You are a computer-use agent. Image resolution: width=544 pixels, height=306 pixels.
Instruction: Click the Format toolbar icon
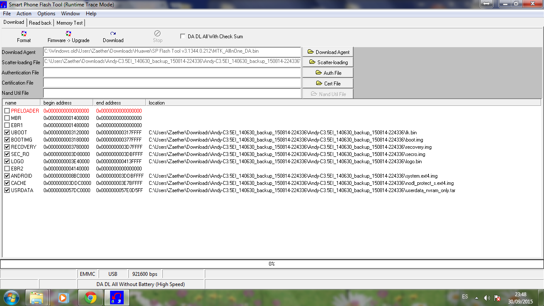click(24, 34)
